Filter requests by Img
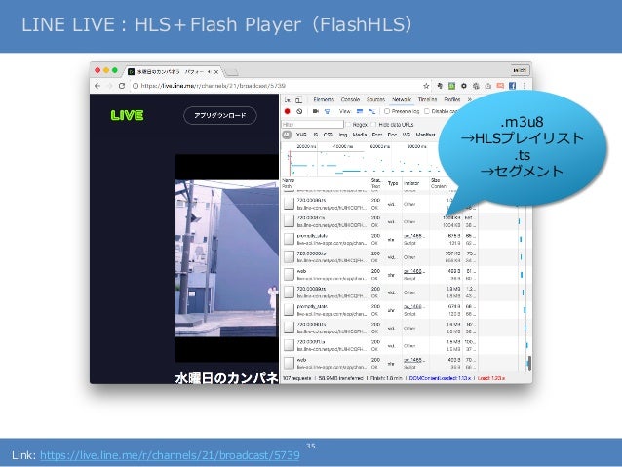This screenshot has height=467, width=622. 343,135
